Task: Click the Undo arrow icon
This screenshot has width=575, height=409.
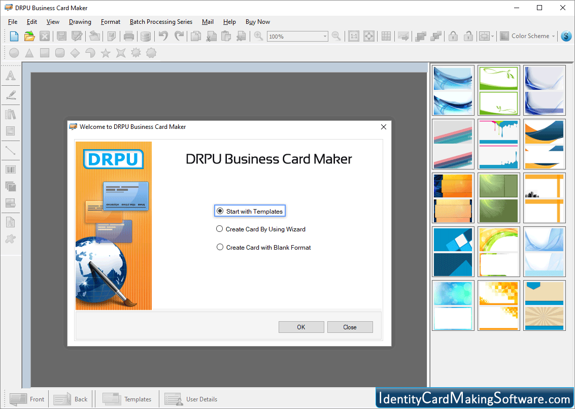Action: click(x=163, y=36)
